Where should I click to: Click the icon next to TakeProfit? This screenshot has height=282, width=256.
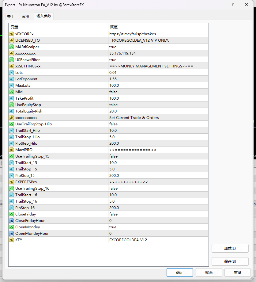click(x=11, y=98)
